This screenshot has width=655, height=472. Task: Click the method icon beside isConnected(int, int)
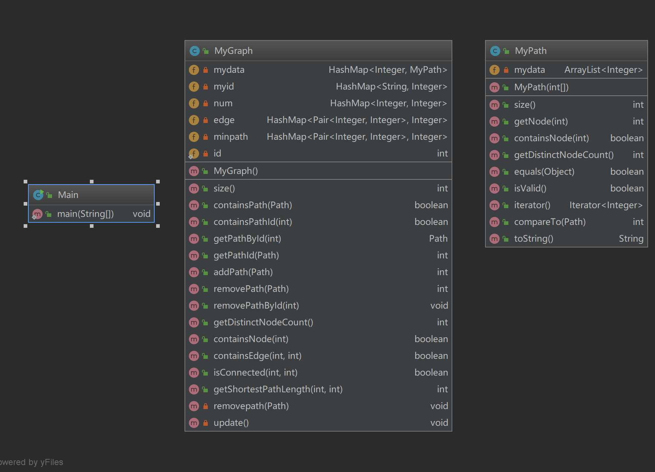[194, 373]
